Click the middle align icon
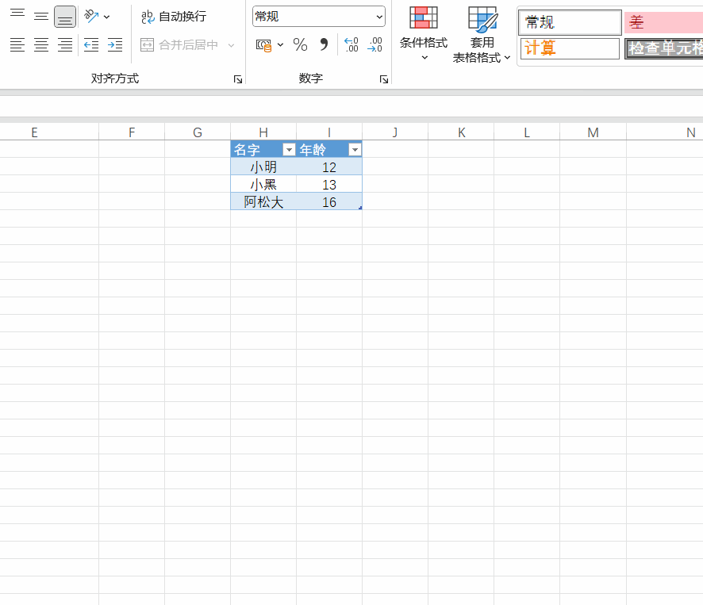The image size is (703, 605). tap(41, 17)
